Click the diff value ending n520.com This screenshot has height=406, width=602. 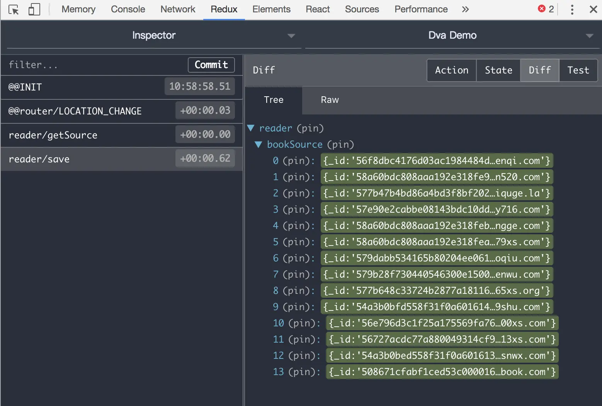pyautogui.click(x=437, y=177)
